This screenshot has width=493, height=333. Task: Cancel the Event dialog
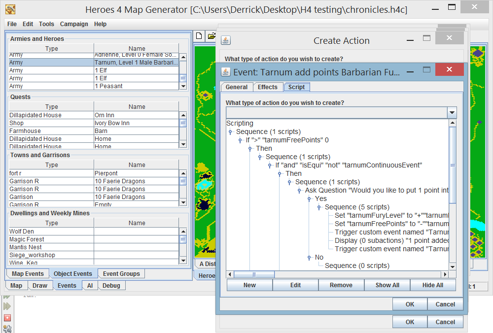pyautogui.click(x=445, y=304)
